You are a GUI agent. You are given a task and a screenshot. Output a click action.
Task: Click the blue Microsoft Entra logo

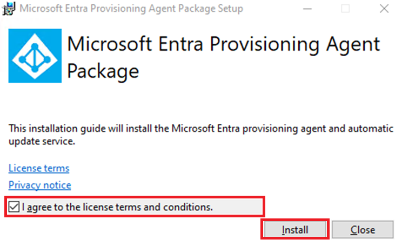pos(33,55)
